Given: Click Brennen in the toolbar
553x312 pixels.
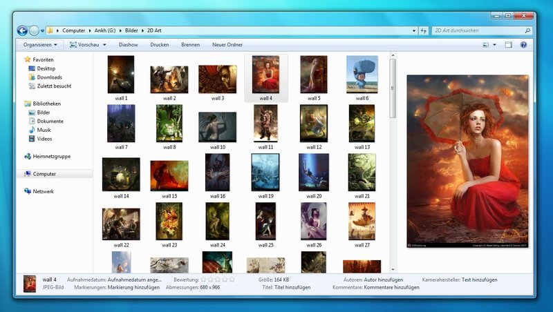Looking at the screenshot, I should [x=191, y=45].
